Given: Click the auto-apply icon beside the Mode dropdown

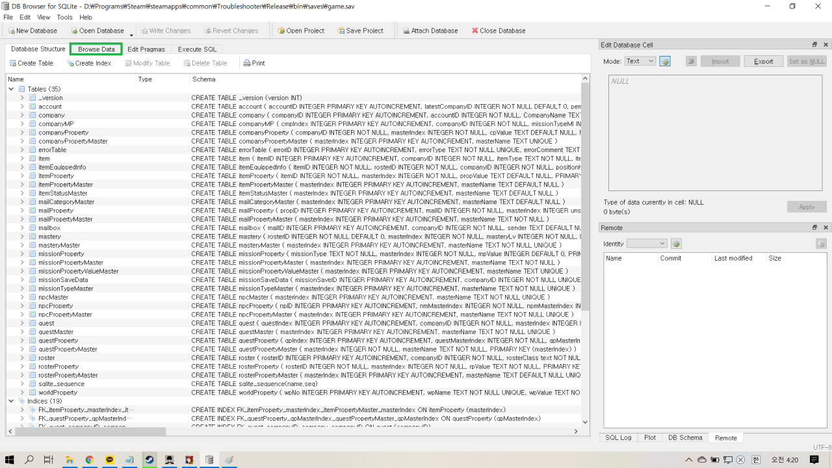Looking at the screenshot, I should 665,61.
